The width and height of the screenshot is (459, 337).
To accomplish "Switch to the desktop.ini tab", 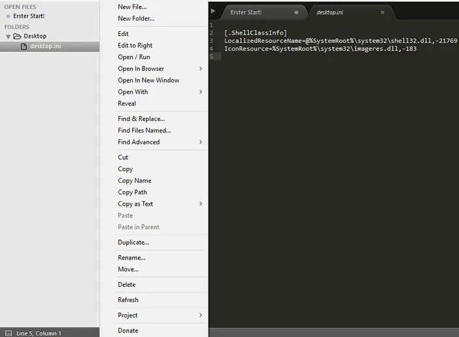I will 329,12.
